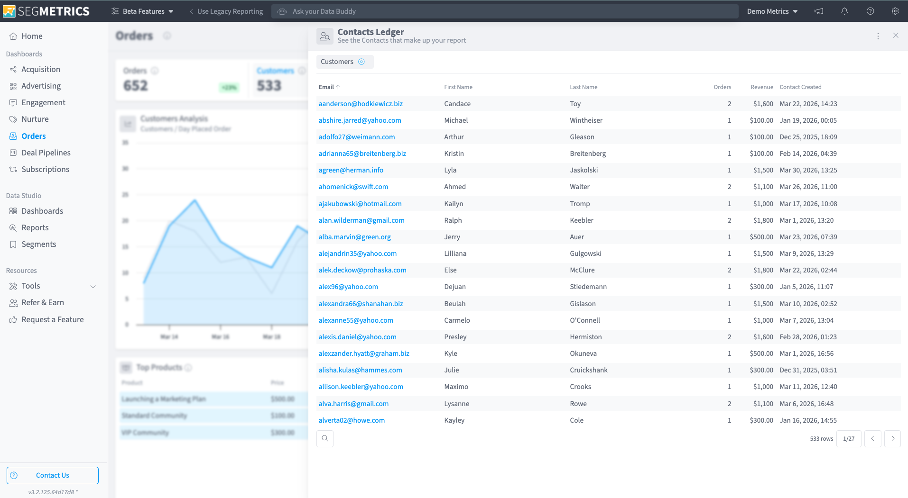
Task: Go to next page of contacts
Action: [x=893, y=439]
